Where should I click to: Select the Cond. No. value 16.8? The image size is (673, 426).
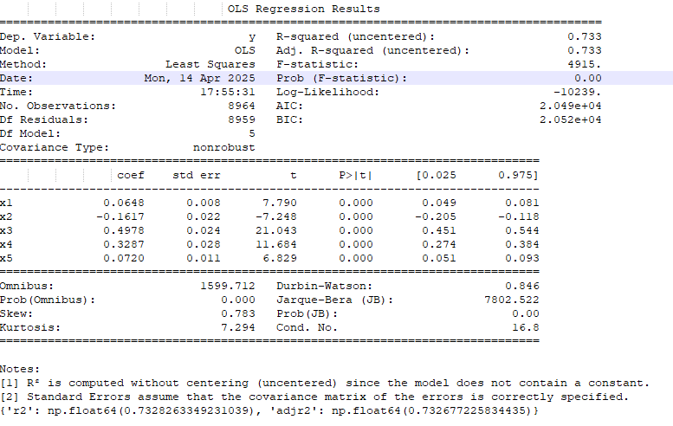point(526,328)
